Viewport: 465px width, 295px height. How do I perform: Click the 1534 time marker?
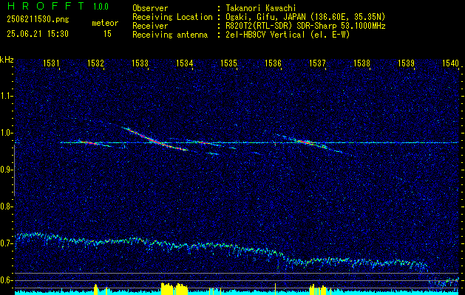pyautogui.click(x=184, y=63)
